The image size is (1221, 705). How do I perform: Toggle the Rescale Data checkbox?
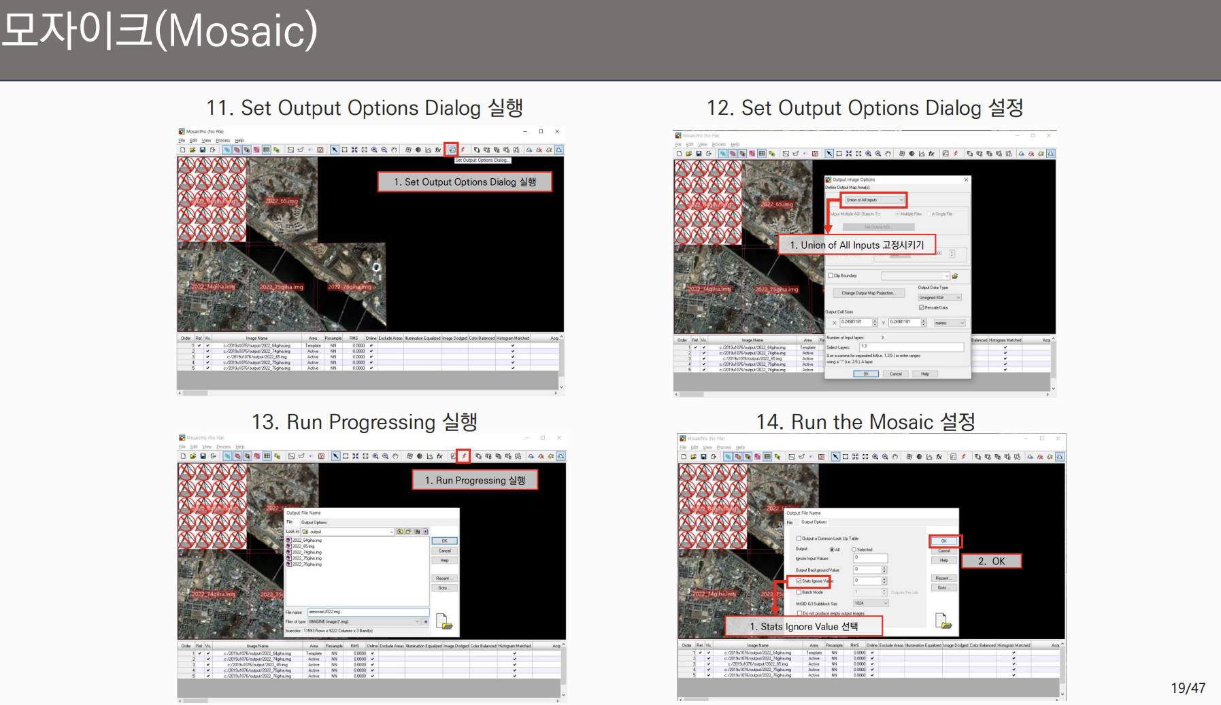pos(922,308)
